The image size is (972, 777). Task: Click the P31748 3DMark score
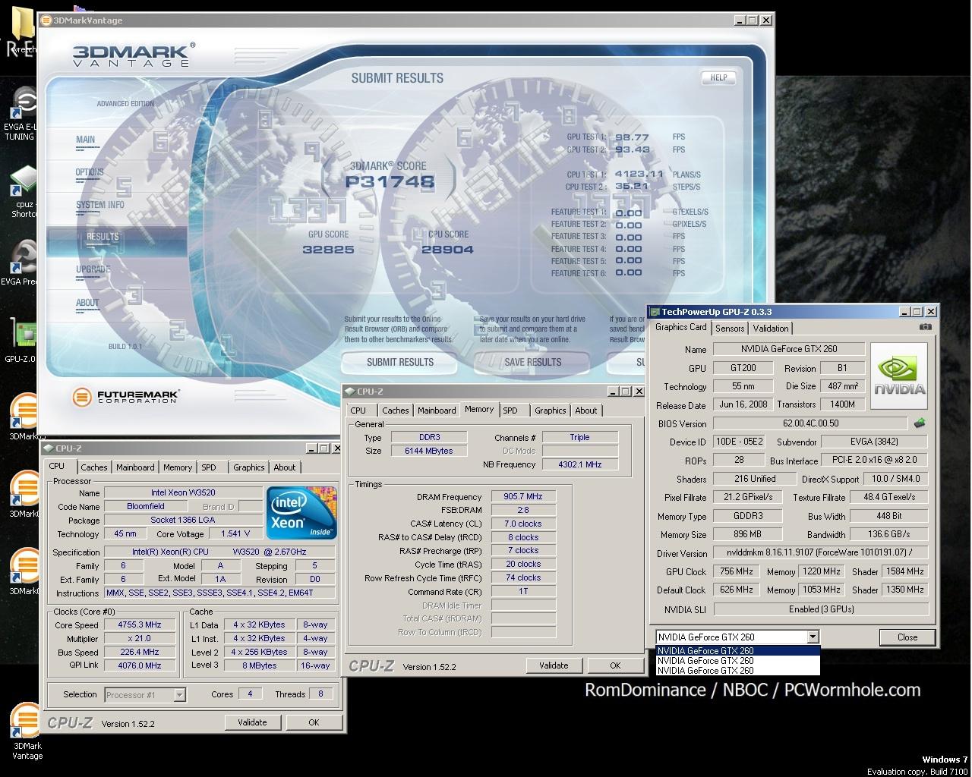point(390,182)
